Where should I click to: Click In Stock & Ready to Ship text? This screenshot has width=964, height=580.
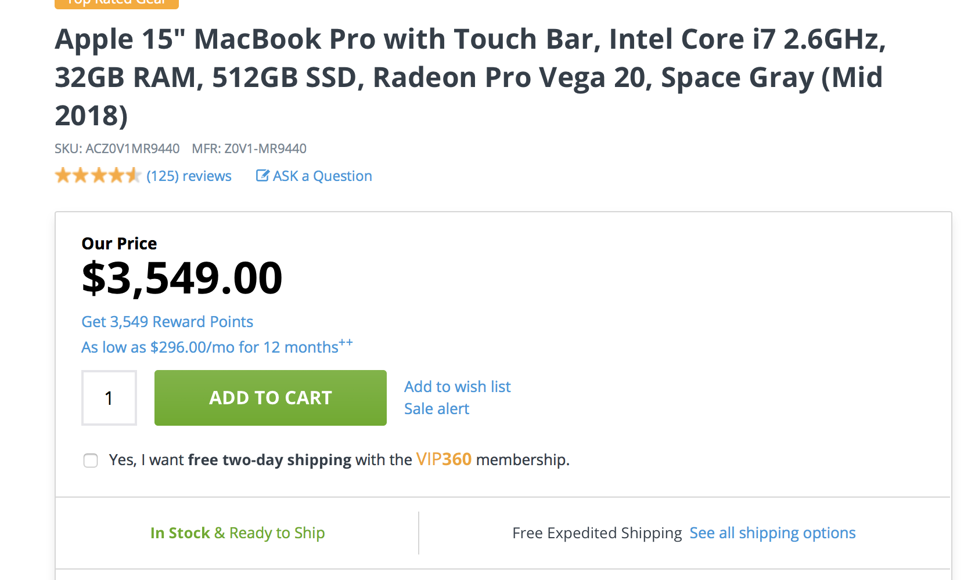(238, 533)
